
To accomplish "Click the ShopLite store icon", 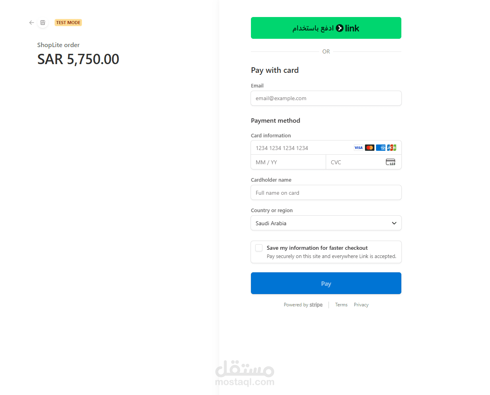I will pos(43,23).
